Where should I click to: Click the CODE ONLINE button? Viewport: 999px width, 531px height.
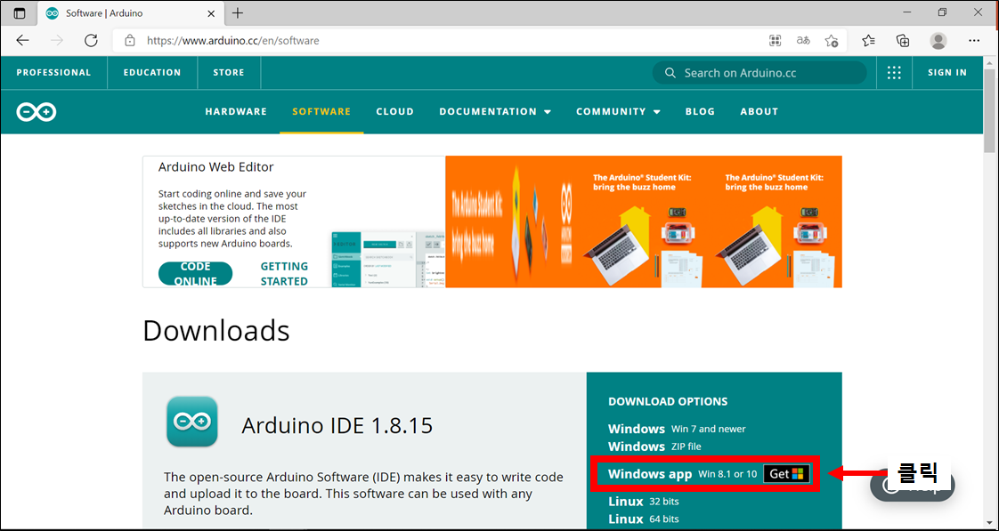[x=195, y=274]
